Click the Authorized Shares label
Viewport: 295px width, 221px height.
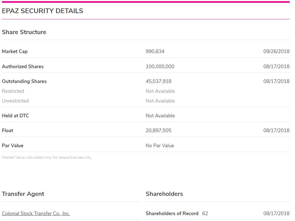pos(23,66)
